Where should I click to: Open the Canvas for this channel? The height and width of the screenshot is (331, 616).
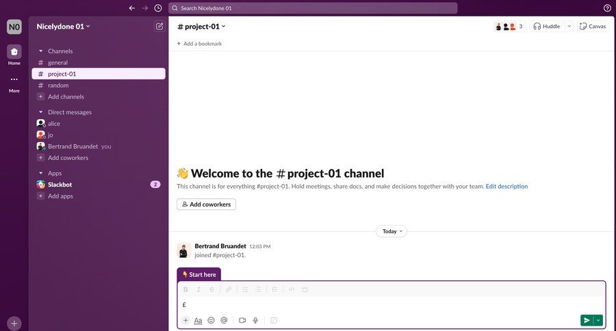(x=593, y=26)
